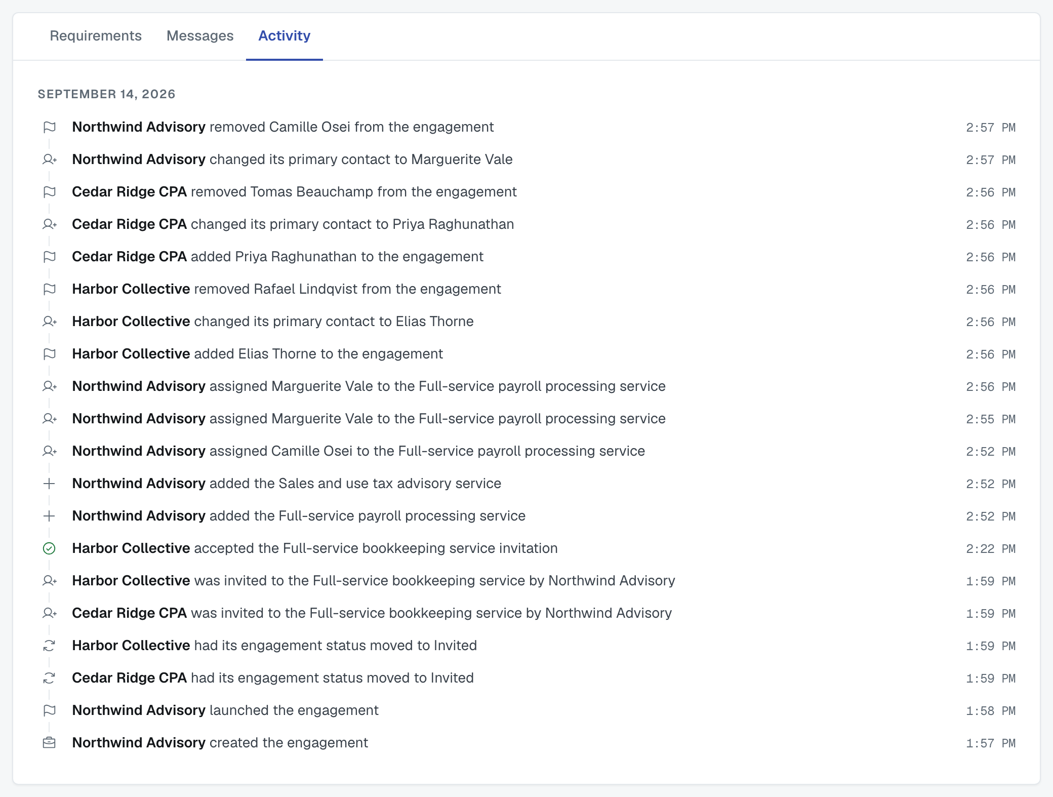Click refresh icon for Harbor Collective status moved to Invited
The image size is (1053, 797).
click(49, 646)
